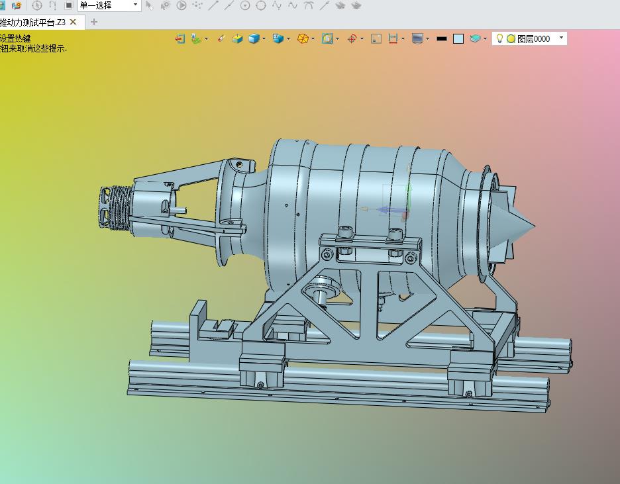The width and height of the screenshot is (620, 484).
Task: Click the green layer stack icon
Action: pyautogui.click(x=195, y=39)
